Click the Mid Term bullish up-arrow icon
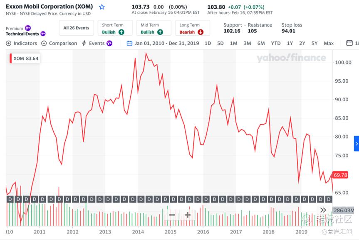The image size is (359, 240). 160,32
